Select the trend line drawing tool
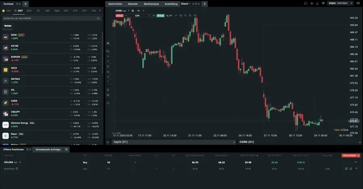Viewport: 363px width, 189px height. 108,61
